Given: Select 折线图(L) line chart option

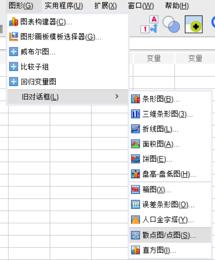Looking at the screenshot, I should pos(170,129).
